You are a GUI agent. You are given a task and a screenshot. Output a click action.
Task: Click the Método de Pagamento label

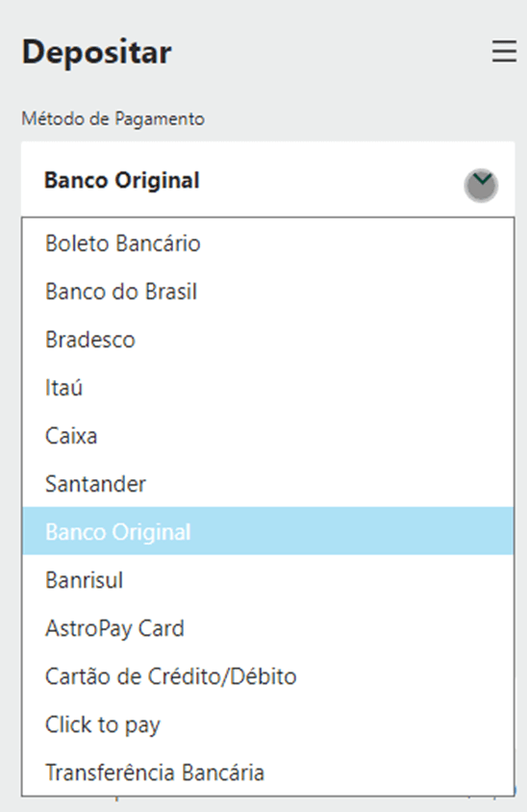pyautogui.click(x=113, y=118)
